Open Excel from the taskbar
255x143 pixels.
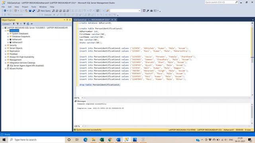(x=102, y=139)
